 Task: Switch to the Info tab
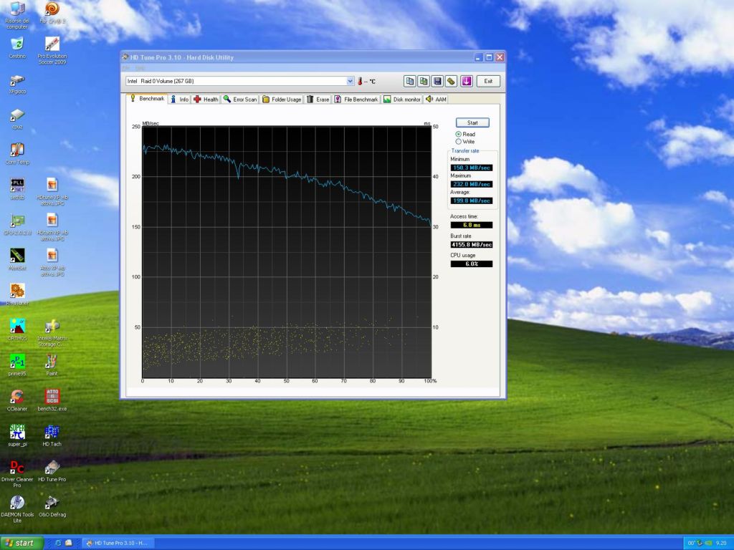(x=180, y=99)
